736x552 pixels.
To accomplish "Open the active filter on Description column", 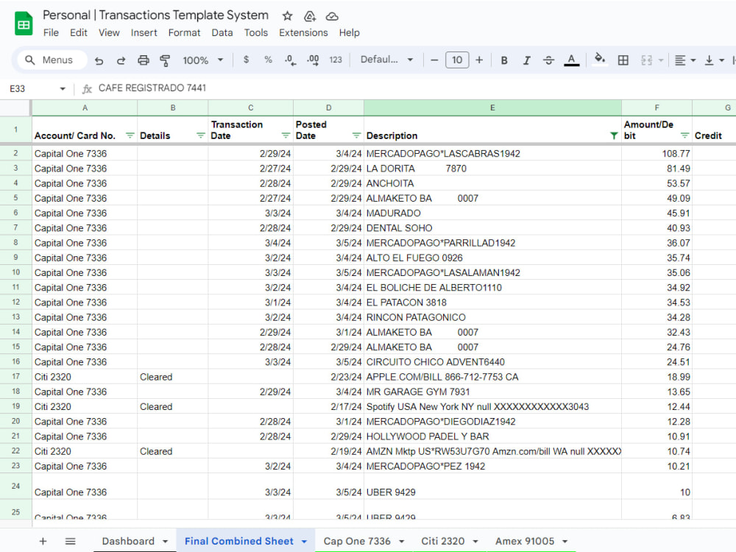I will pyautogui.click(x=614, y=135).
